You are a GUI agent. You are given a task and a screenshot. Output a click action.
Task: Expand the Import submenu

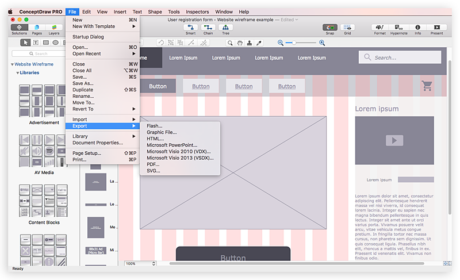click(102, 120)
